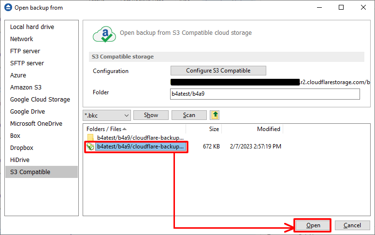Click the green up-arrow parent folder icon
The image size is (375, 235).
[x=215, y=115]
